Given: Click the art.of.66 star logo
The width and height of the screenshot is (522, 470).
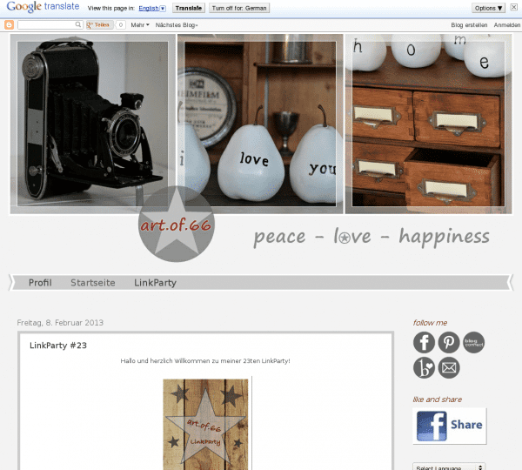Looking at the screenshot, I should click(x=177, y=225).
